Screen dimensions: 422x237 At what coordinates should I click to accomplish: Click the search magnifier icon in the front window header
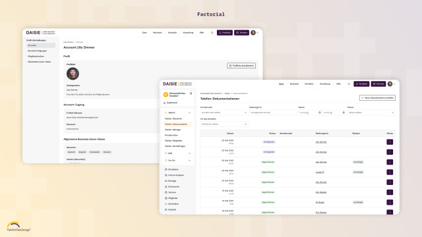(349, 84)
